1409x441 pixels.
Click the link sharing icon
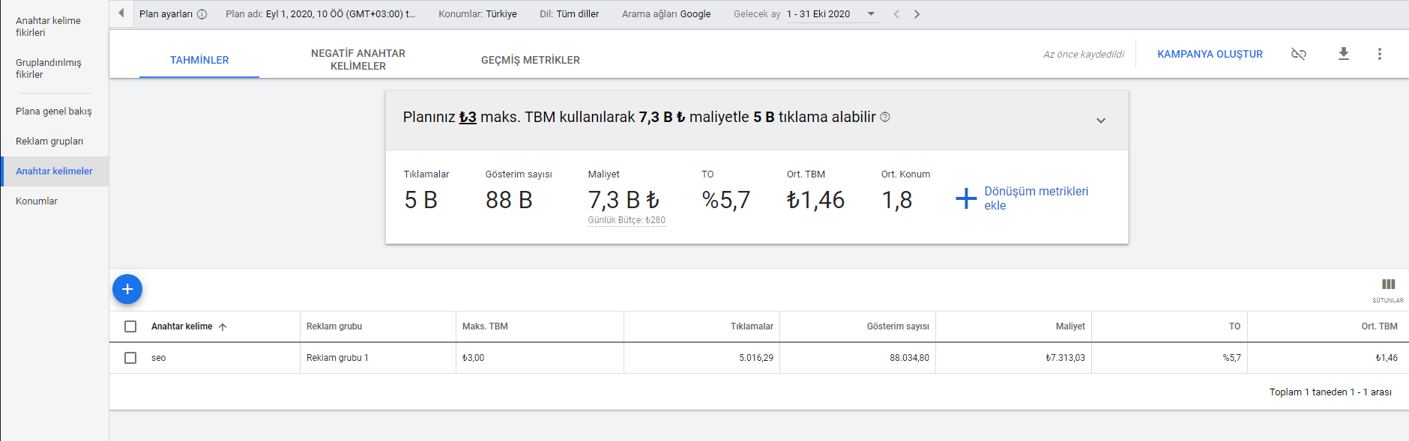(1299, 54)
